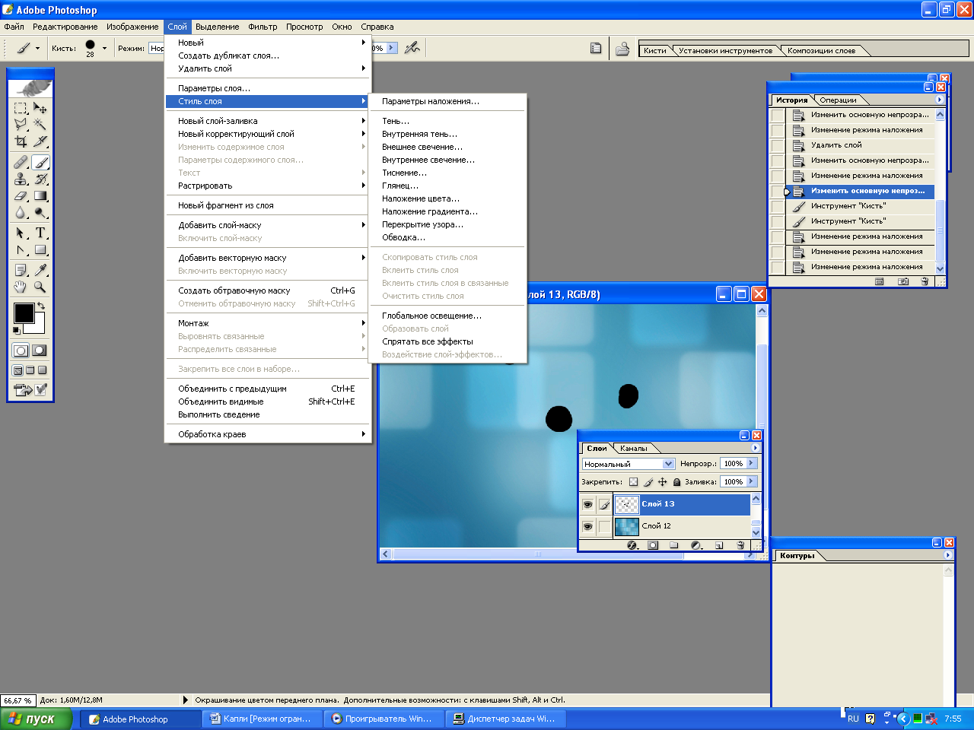
Task: Select the Gradient tool
Action: (40, 195)
